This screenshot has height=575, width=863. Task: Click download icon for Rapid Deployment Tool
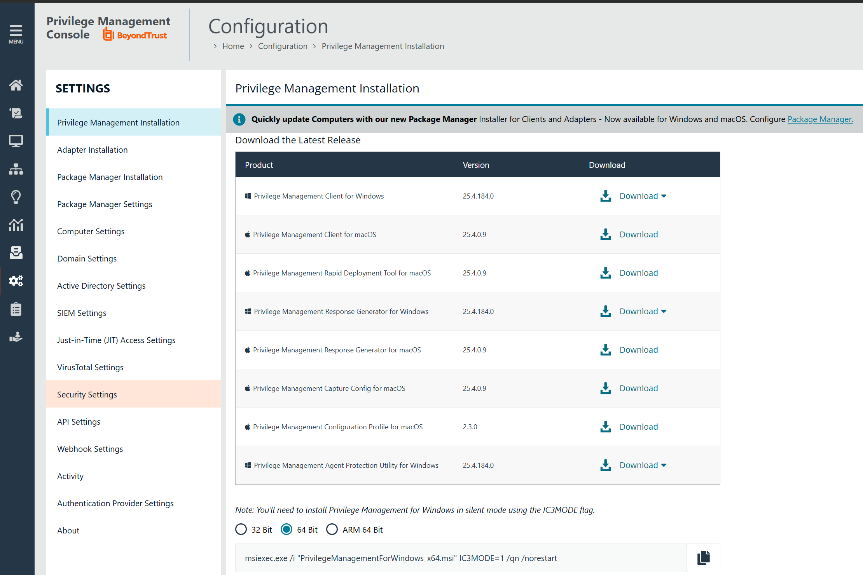tap(605, 273)
